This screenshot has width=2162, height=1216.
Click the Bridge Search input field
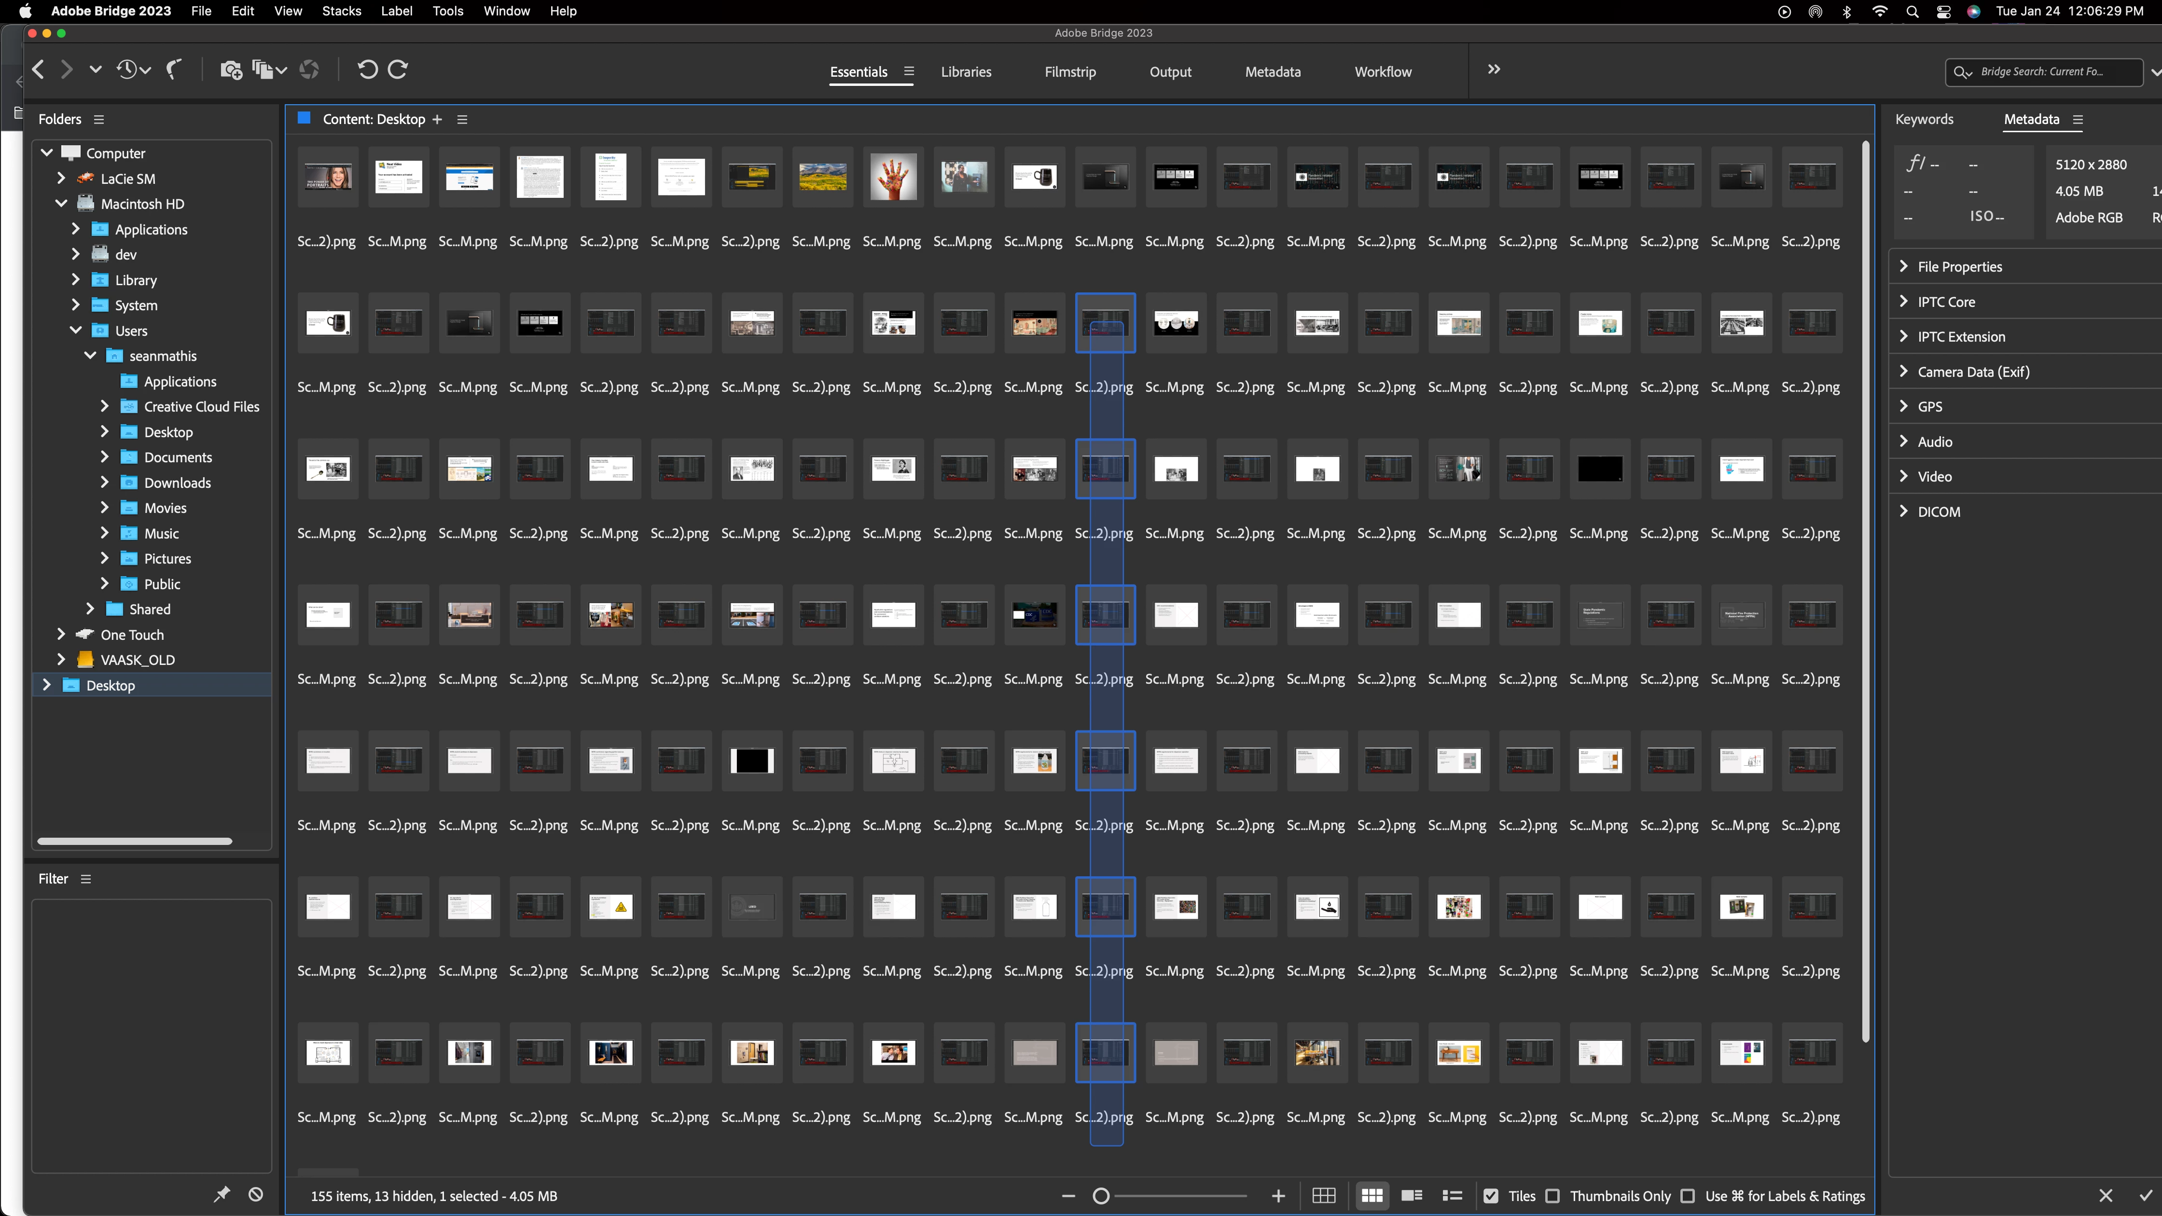pos(2048,72)
